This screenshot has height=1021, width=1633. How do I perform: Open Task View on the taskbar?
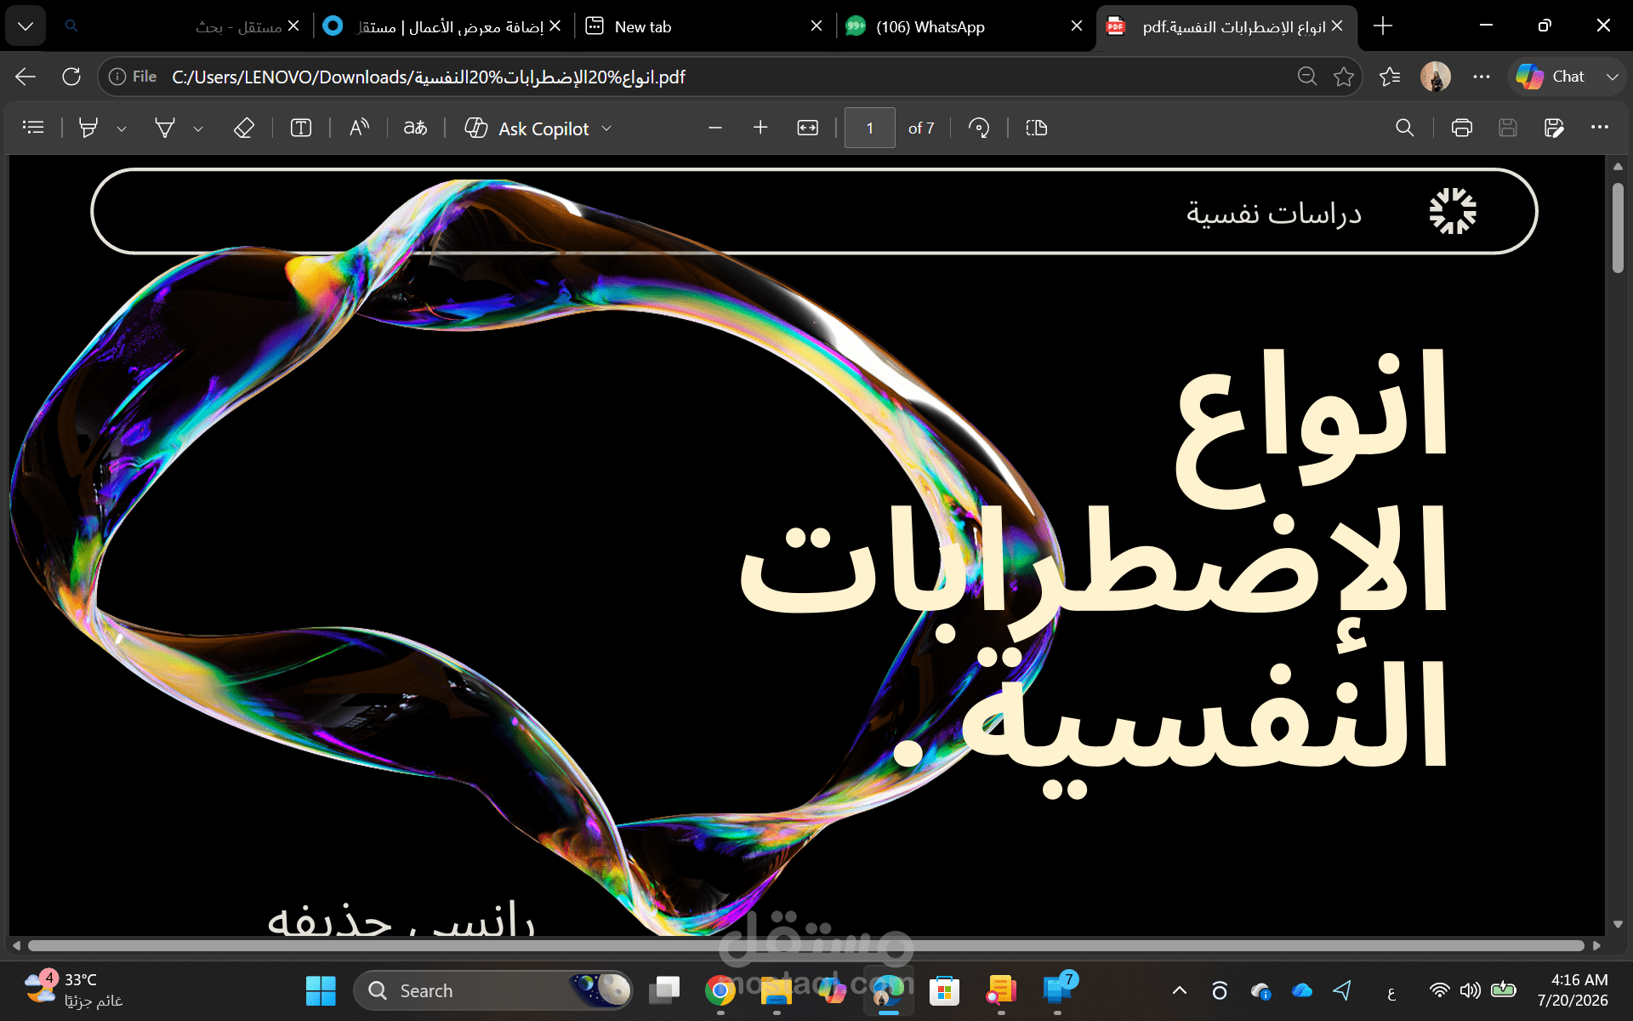point(664,990)
